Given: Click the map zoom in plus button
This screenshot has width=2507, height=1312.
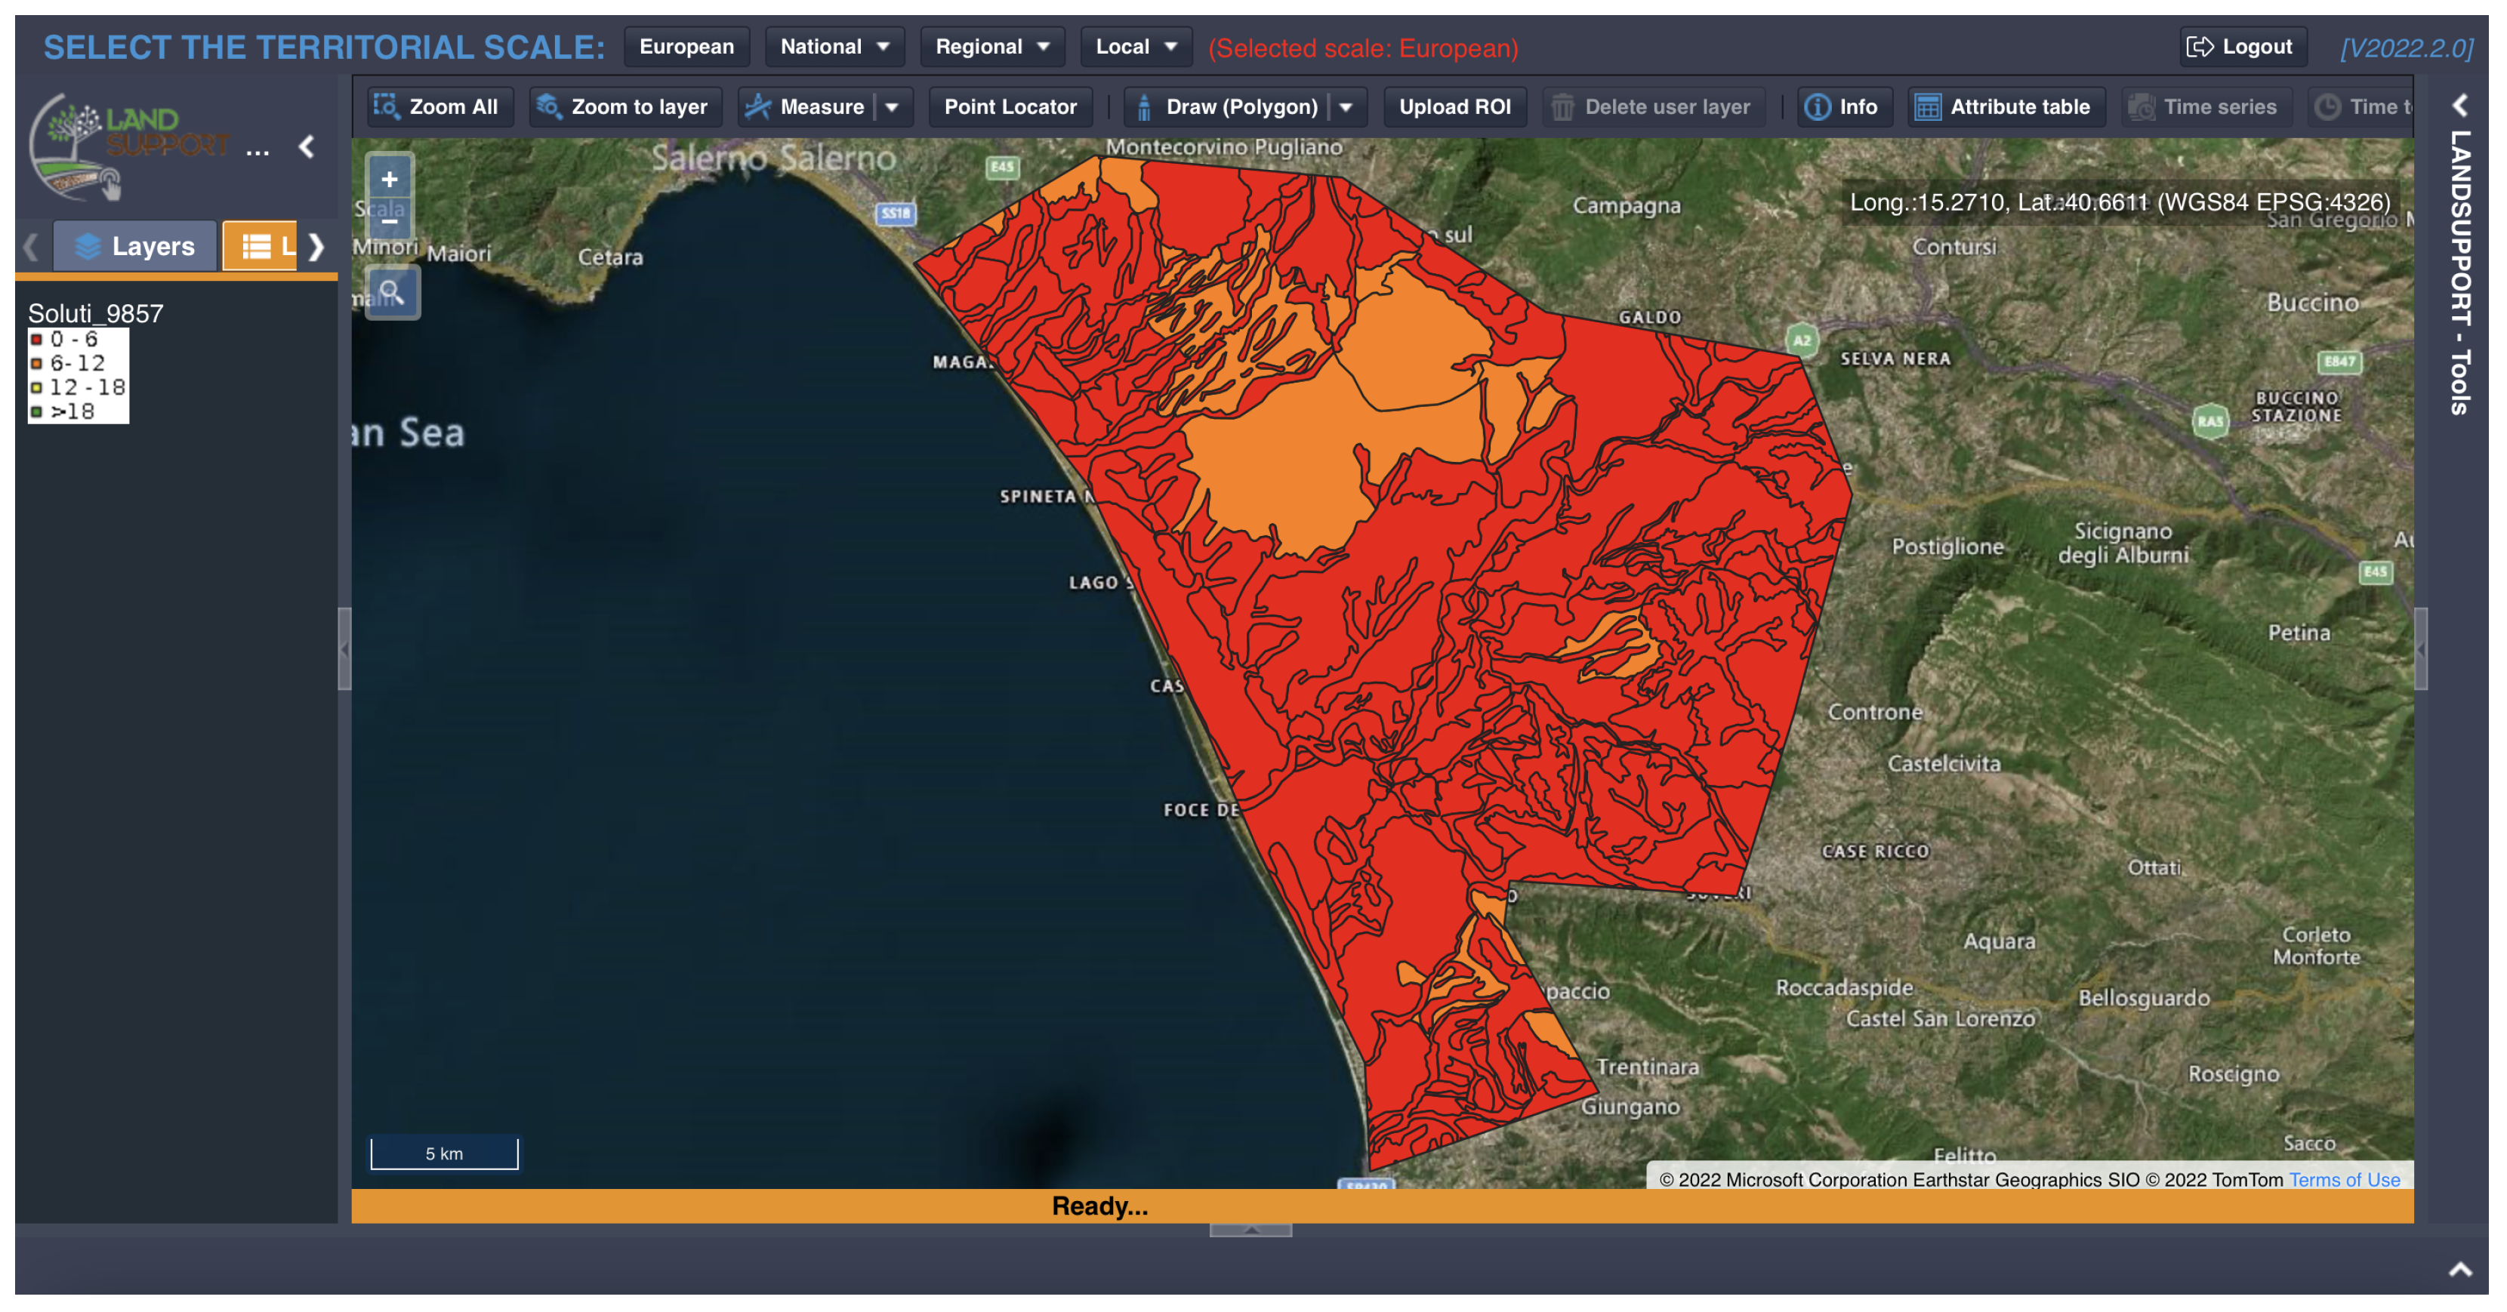Looking at the screenshot, I should 390,180.
